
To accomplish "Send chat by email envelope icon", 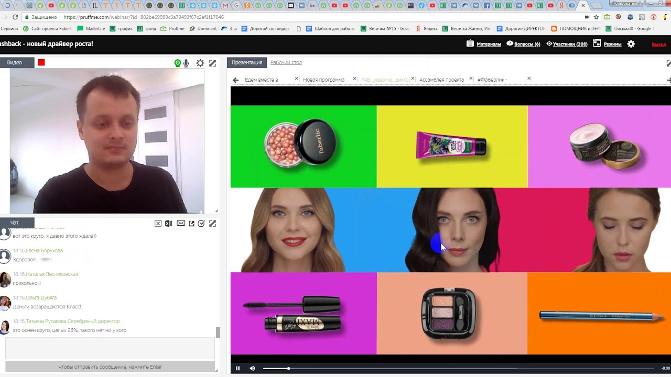I will tap(181, 223).
